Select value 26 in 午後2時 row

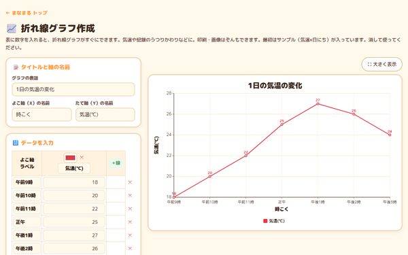click(74, 248)
